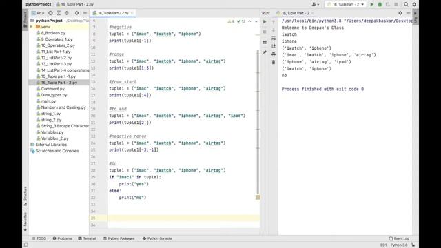The width and height of the screenshot is (441, 248).
Task: Pin the Run tab
Action: coord(265,52)
